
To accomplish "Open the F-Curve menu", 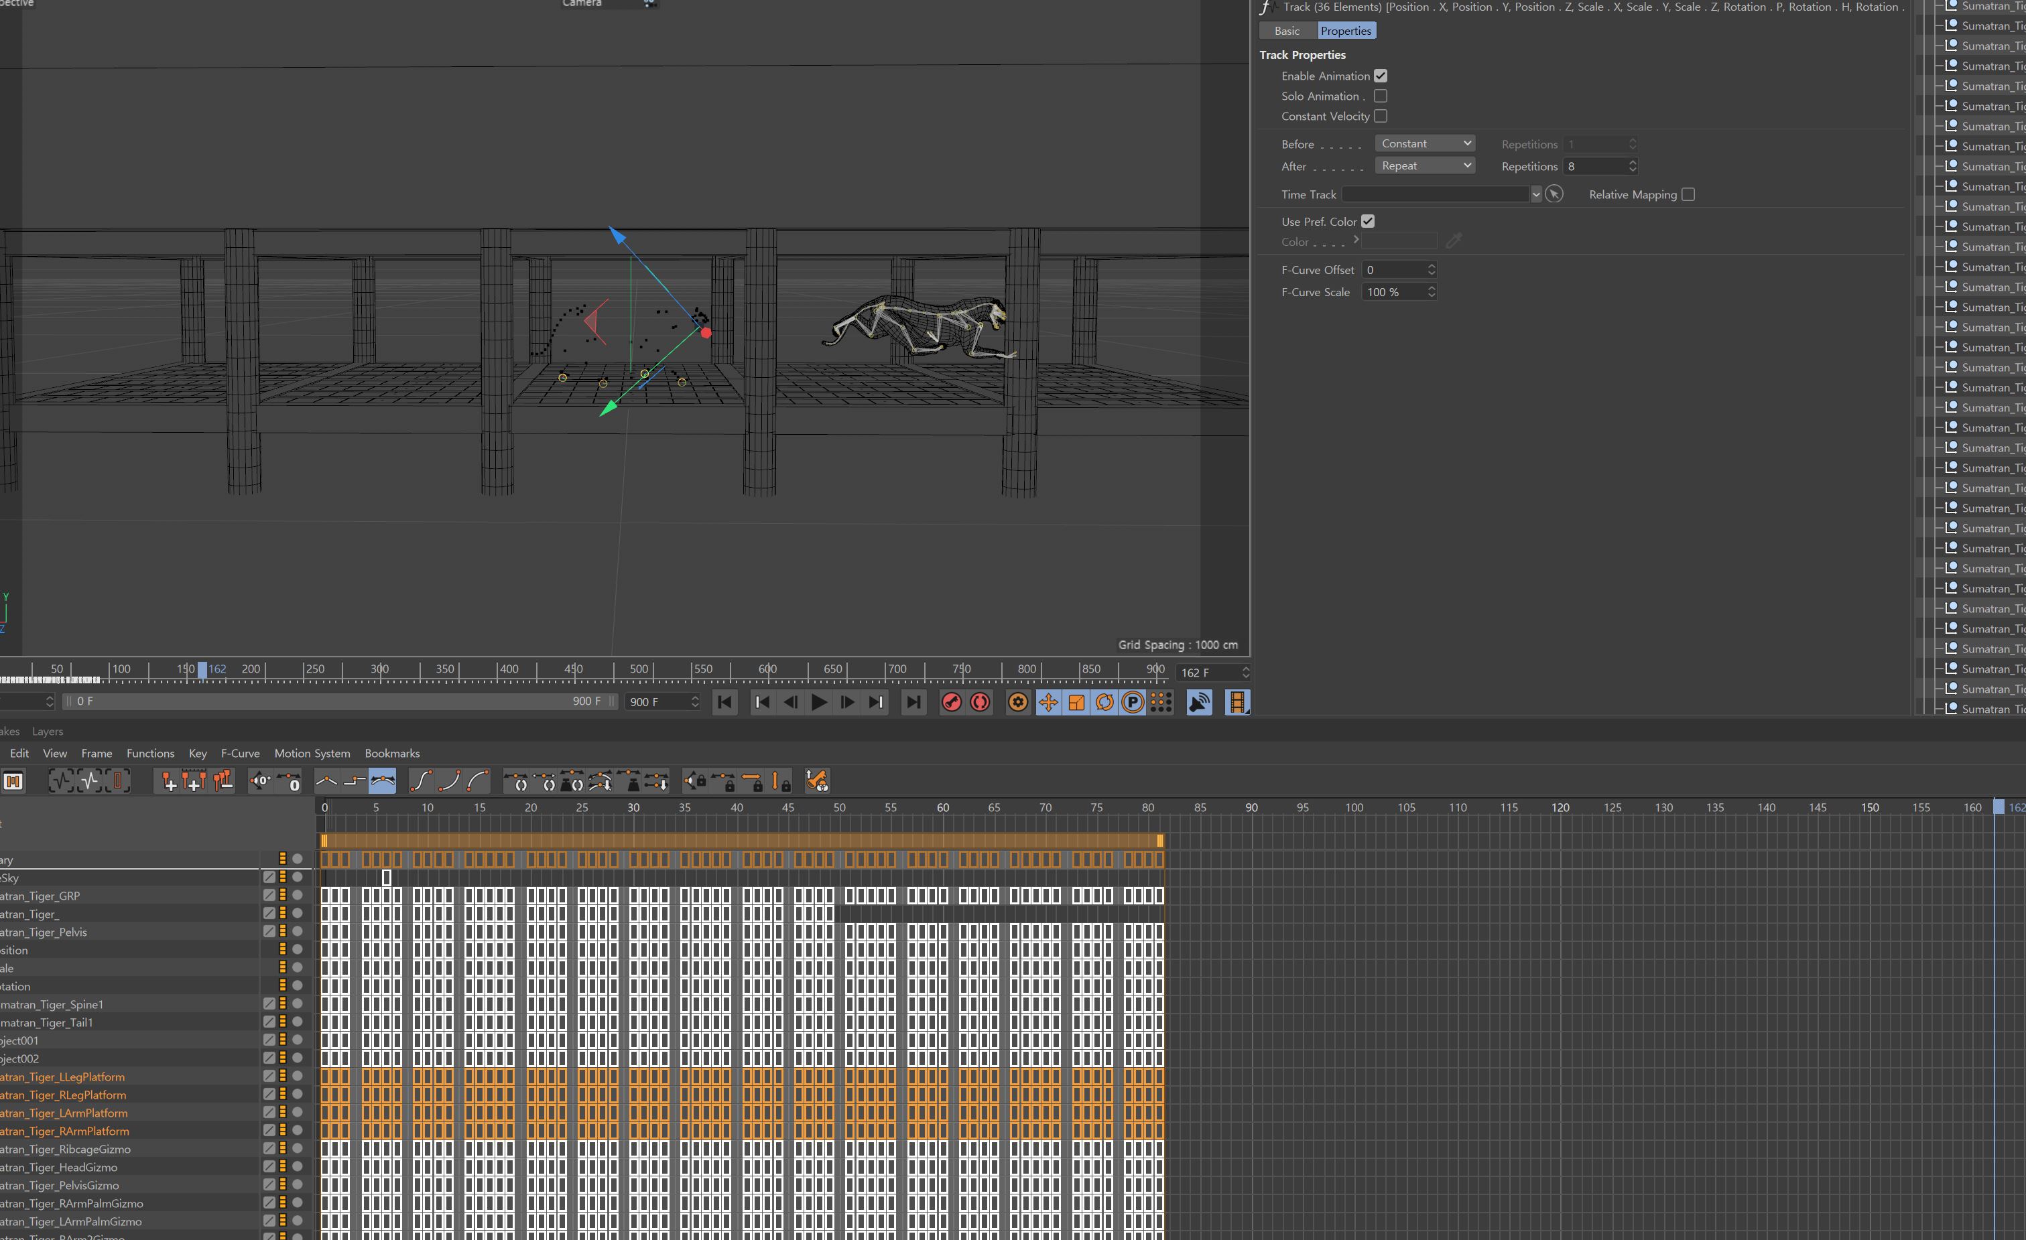I will [240, 754].
